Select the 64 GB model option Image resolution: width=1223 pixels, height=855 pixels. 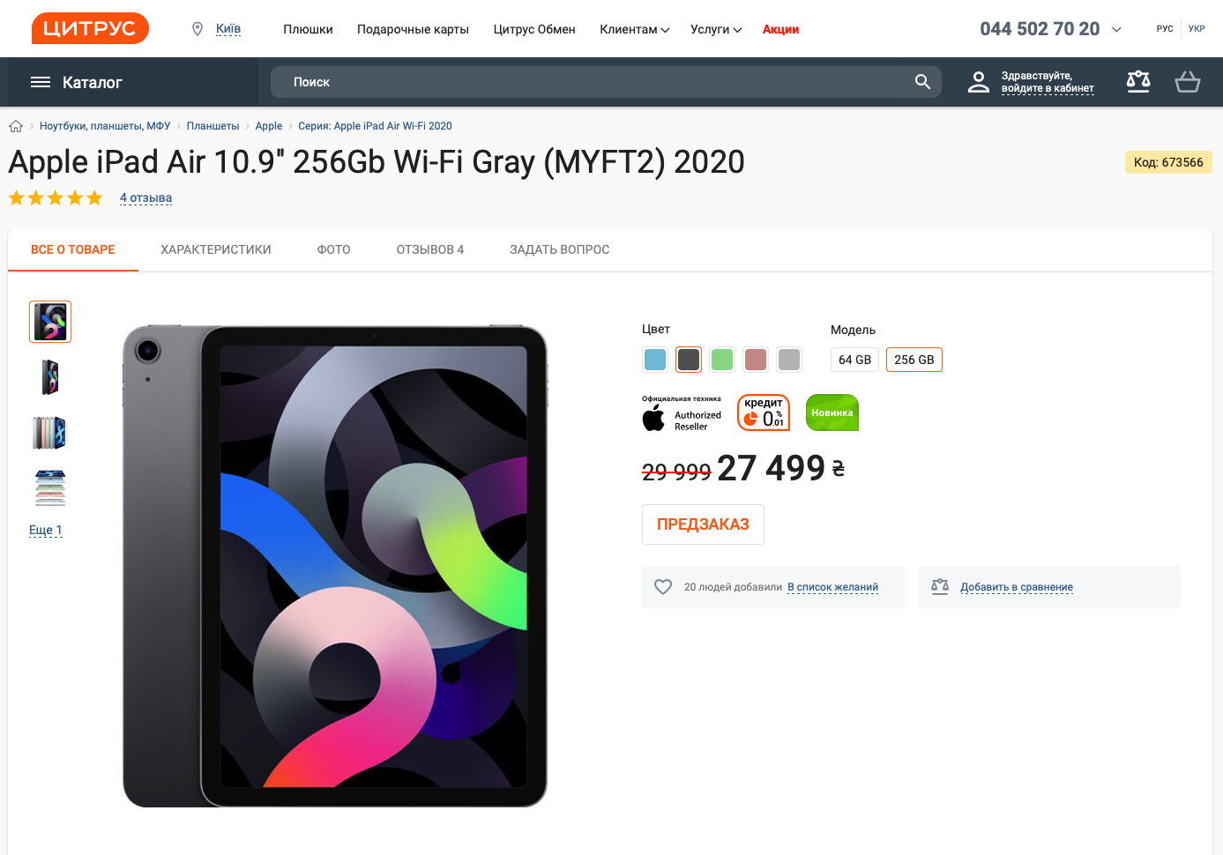pos(854,360)
